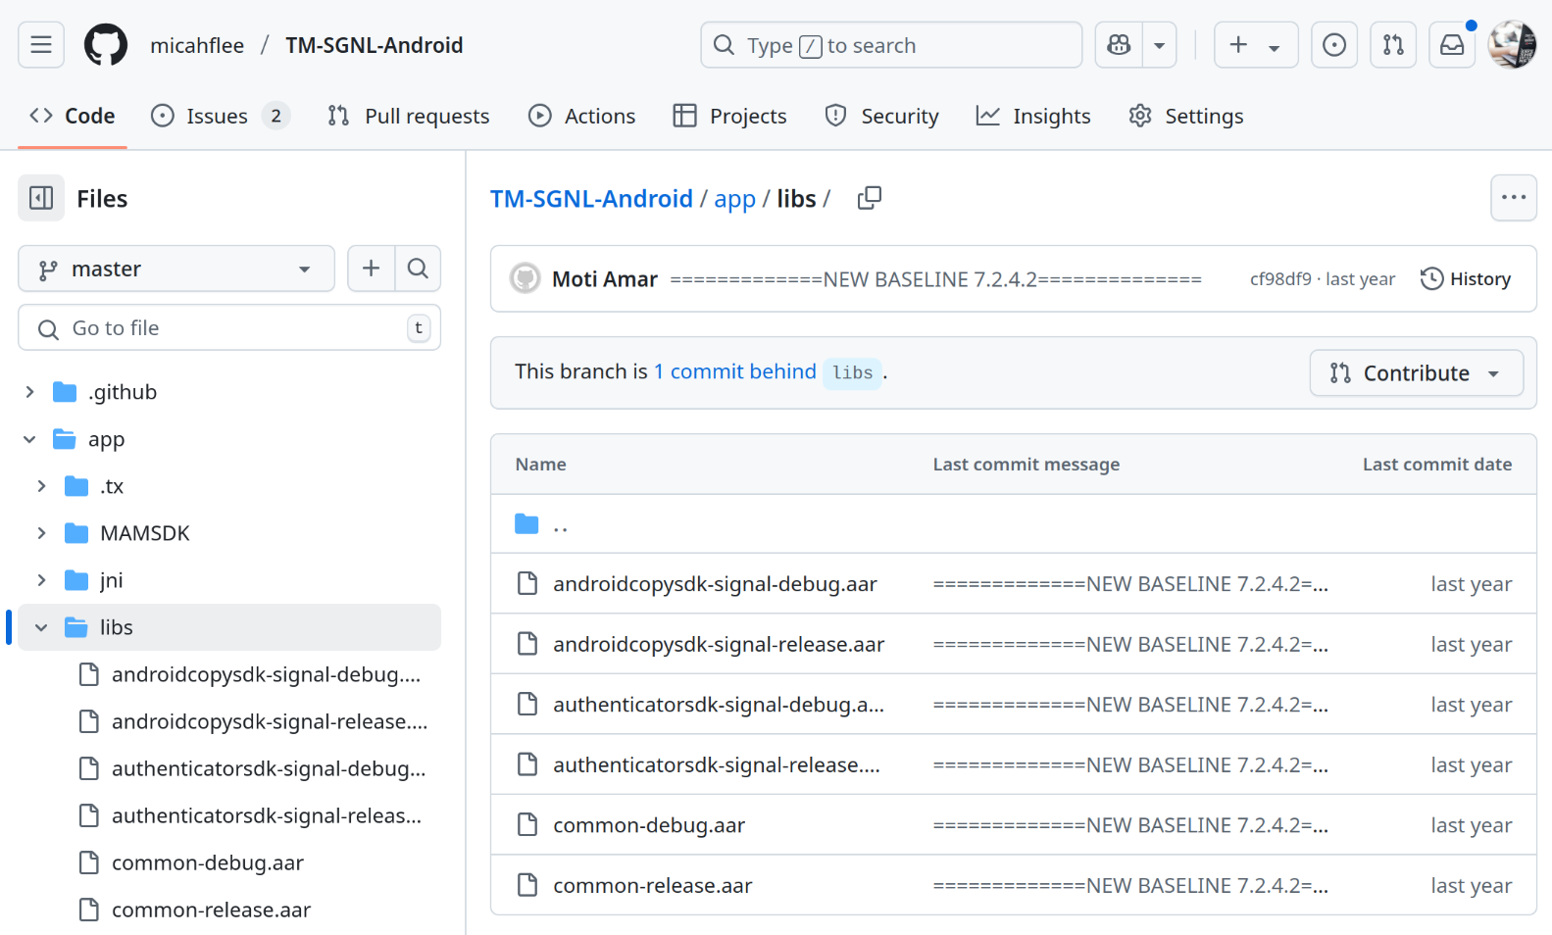
Task: Open 1 commit behind link
Action: click(735, 371)
